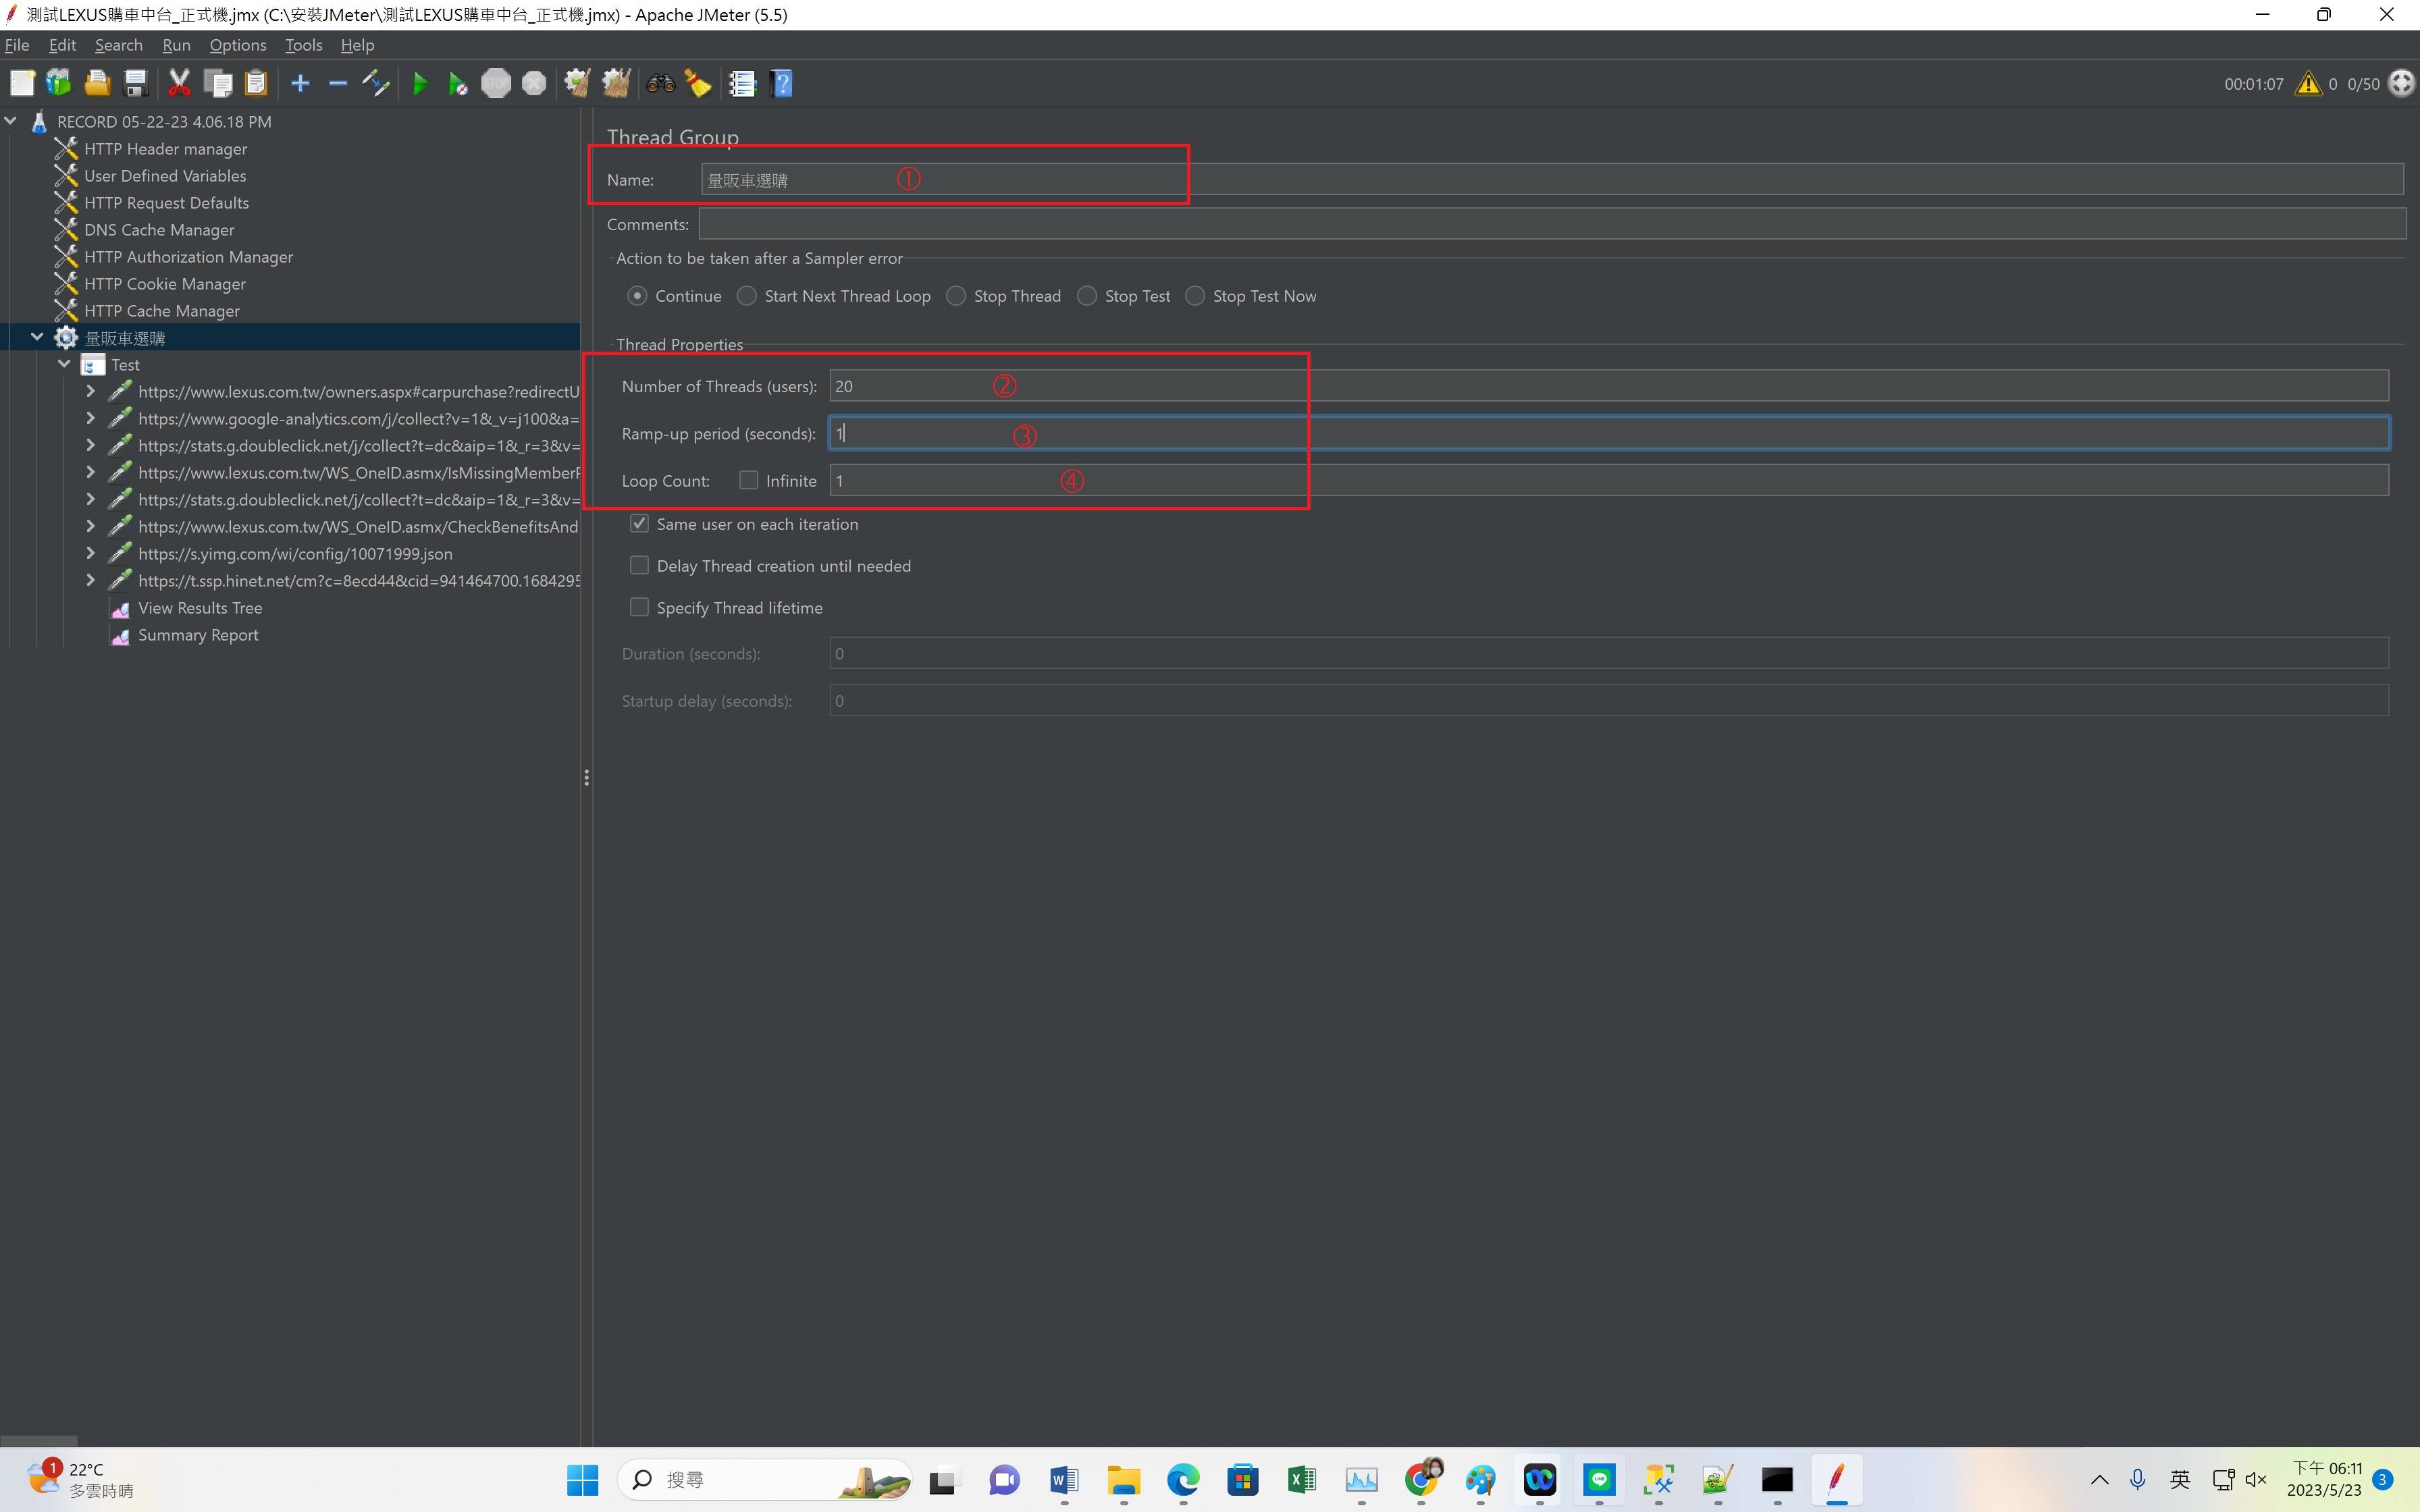Create a new test plan with the New icon
The width and height of the screenshot is (2420, 1512).
tap(22, 84)
